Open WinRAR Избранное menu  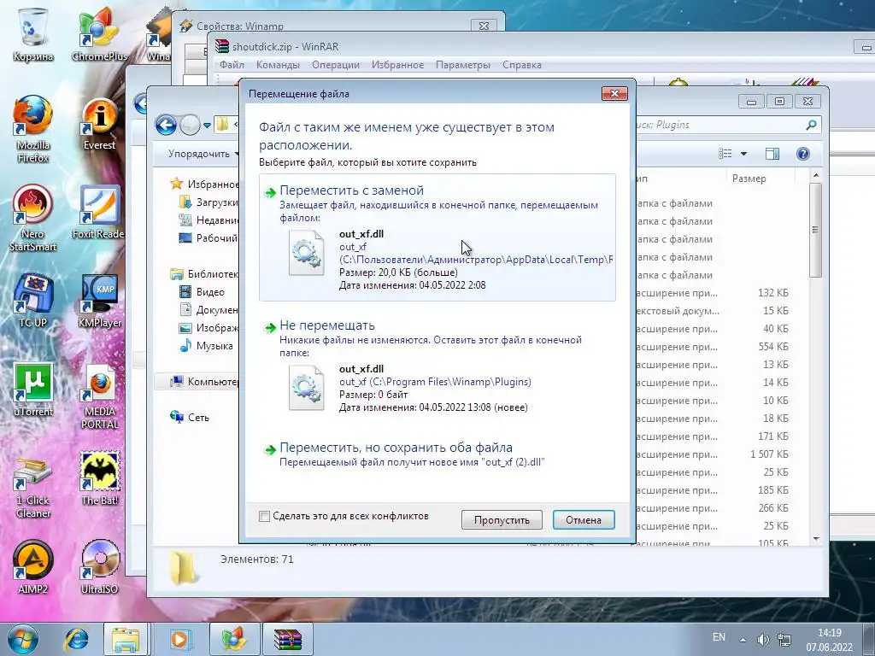pyautogui.click(x=397, y=65)
